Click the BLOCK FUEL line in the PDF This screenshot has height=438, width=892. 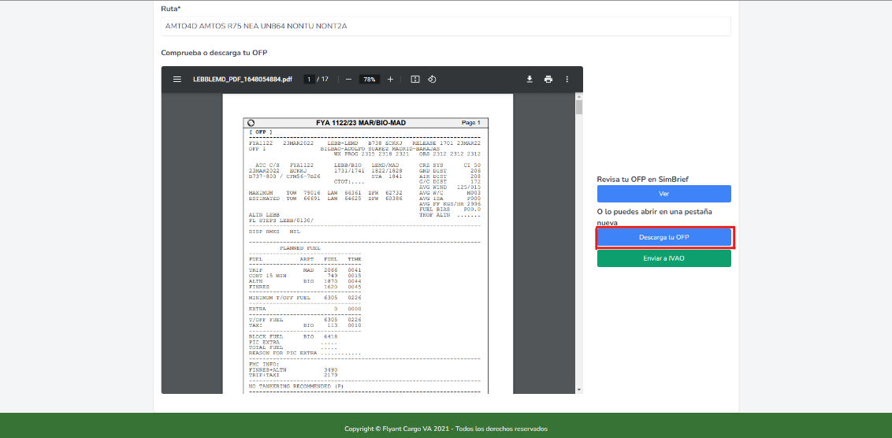tap(294, 336)
